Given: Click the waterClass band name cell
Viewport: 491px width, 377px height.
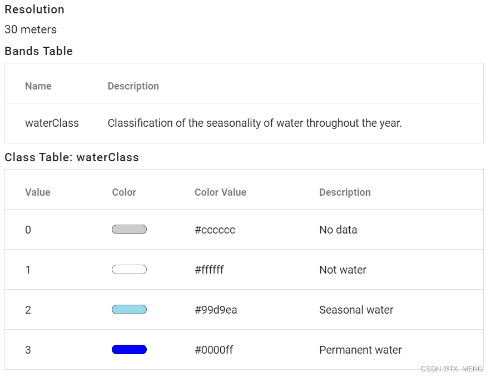Looking at the screenshot, I should tap(52, 123).
